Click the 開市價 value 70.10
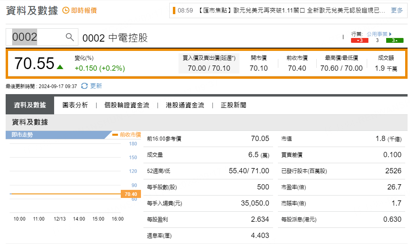Image resolution: width=410 pixels, height=244 pixels. click(259, 68)
